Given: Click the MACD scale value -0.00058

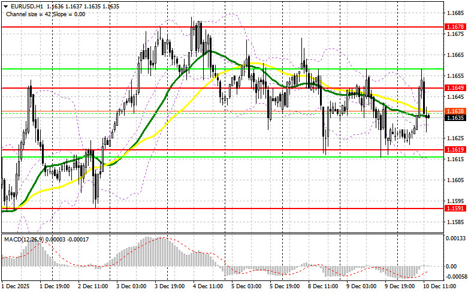Looking at the screenshot, I should [x=455, y=277].
